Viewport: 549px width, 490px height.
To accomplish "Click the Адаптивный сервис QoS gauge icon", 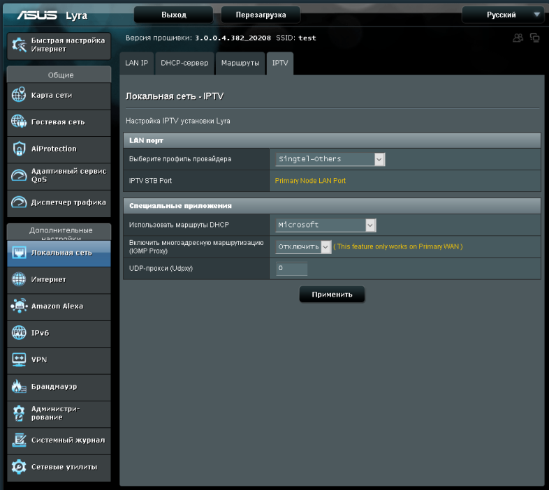I will (x=19, y=175).
